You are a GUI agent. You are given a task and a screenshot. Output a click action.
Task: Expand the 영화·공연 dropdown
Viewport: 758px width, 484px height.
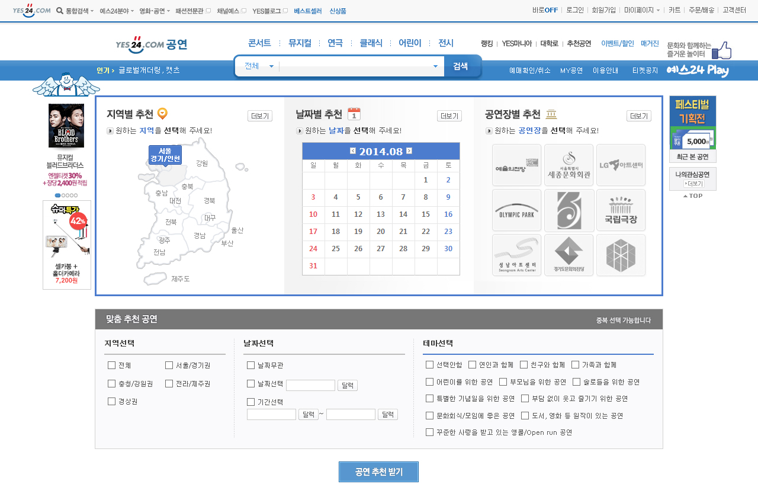point(168,11)
